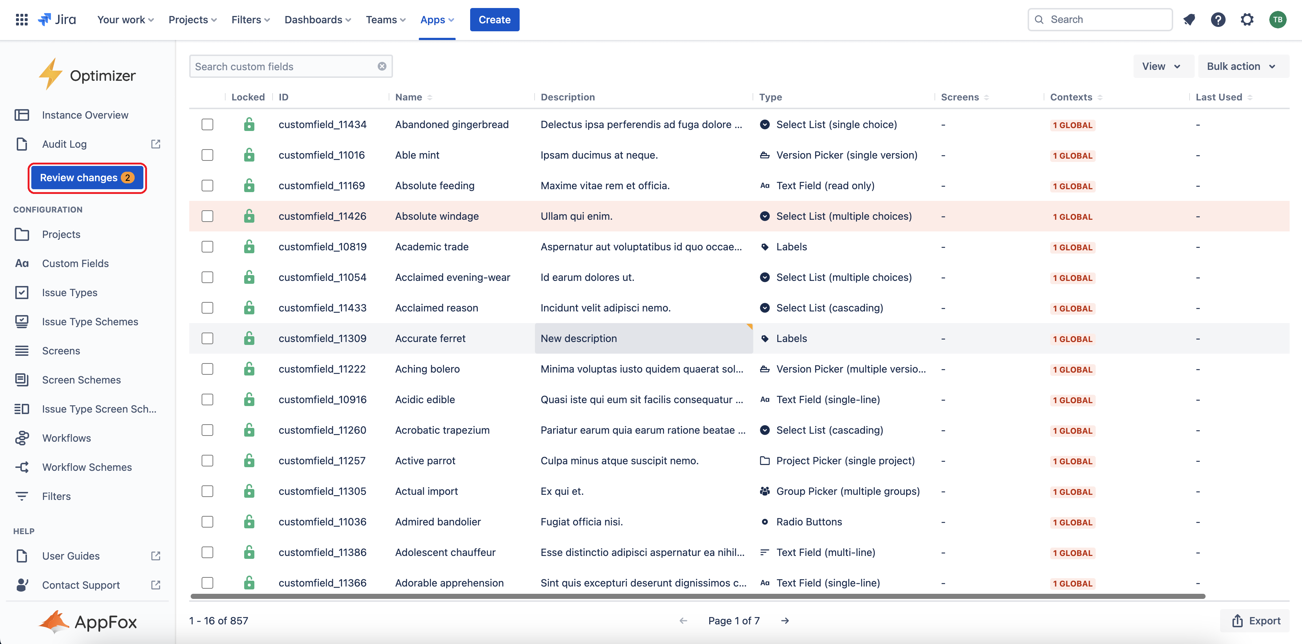Open Custom Fields in the sidebar
This screenshot has height=644, width=1302.
(75, 263)
